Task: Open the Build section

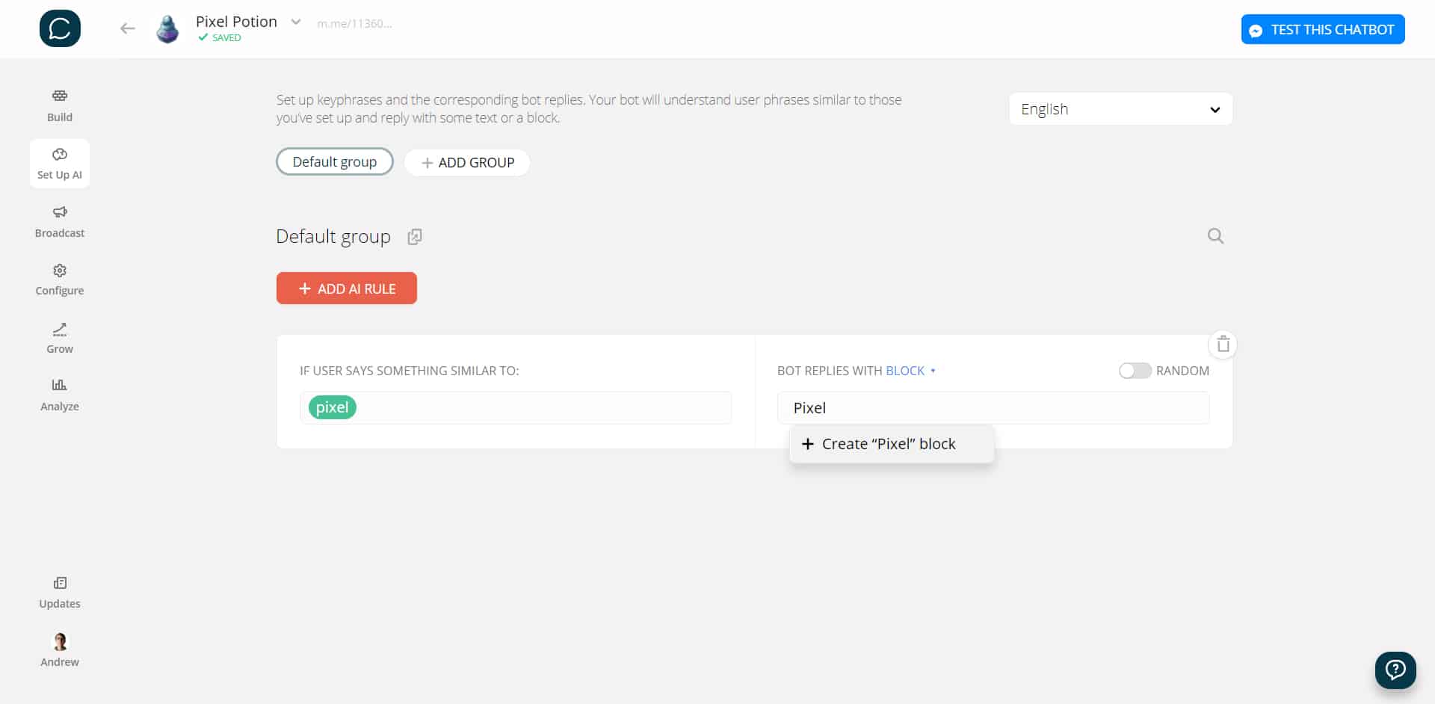Action: [x=60, y=105]
